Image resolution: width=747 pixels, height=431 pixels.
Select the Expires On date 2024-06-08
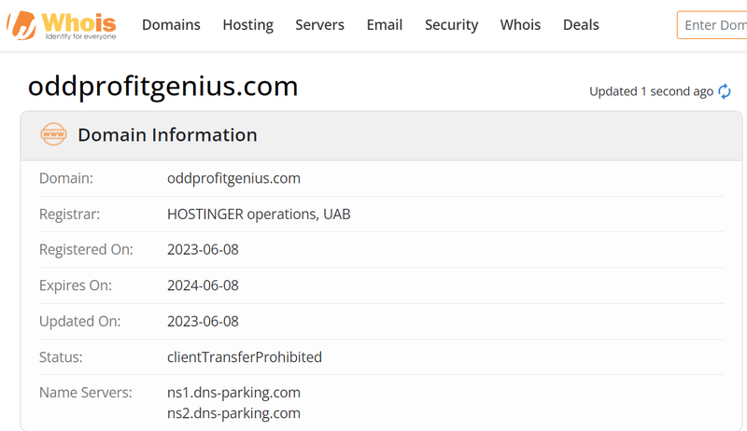click(x=203, y=285)
